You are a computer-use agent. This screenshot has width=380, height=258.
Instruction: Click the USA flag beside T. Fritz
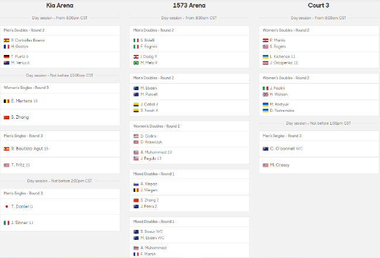[x=7, y=165]
